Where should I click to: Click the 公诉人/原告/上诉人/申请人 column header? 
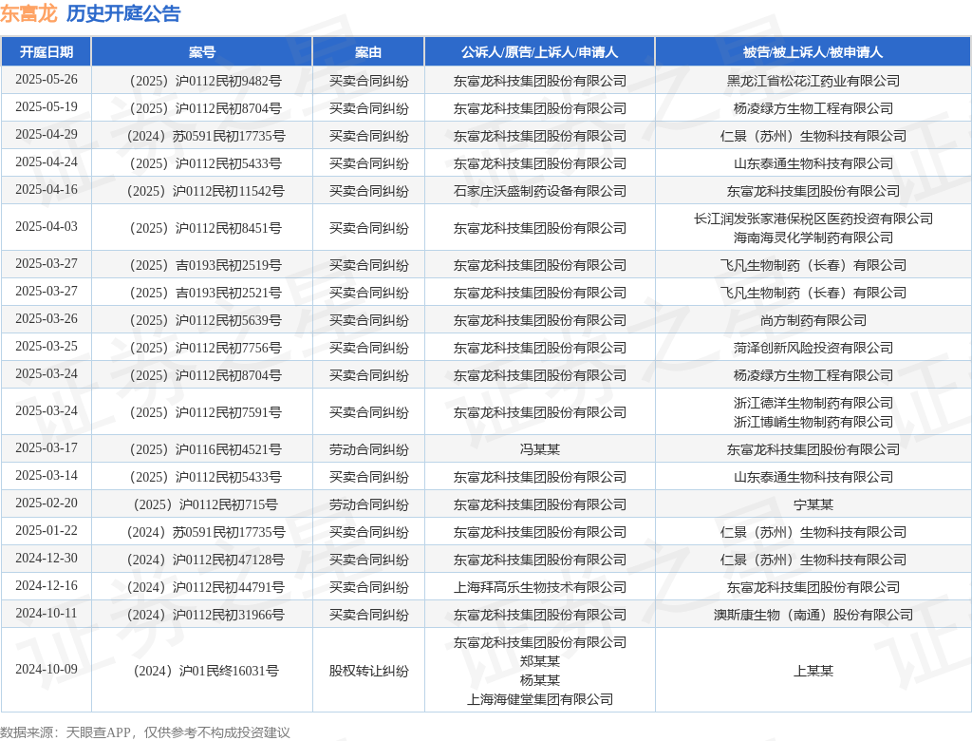(539, 52)
